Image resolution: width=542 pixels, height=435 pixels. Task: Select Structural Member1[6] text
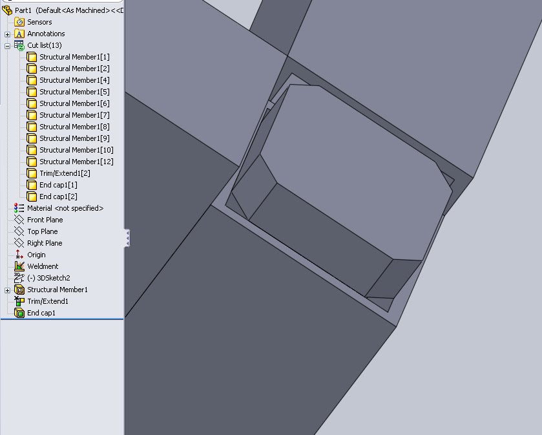pyautogui.click(x=74, y=103)
